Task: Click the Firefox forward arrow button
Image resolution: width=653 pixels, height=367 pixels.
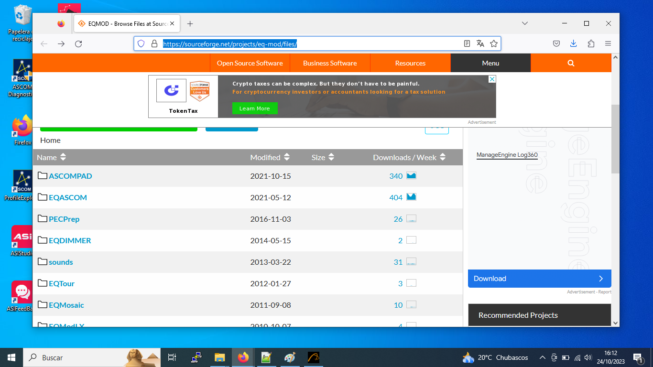Action: 61,43
